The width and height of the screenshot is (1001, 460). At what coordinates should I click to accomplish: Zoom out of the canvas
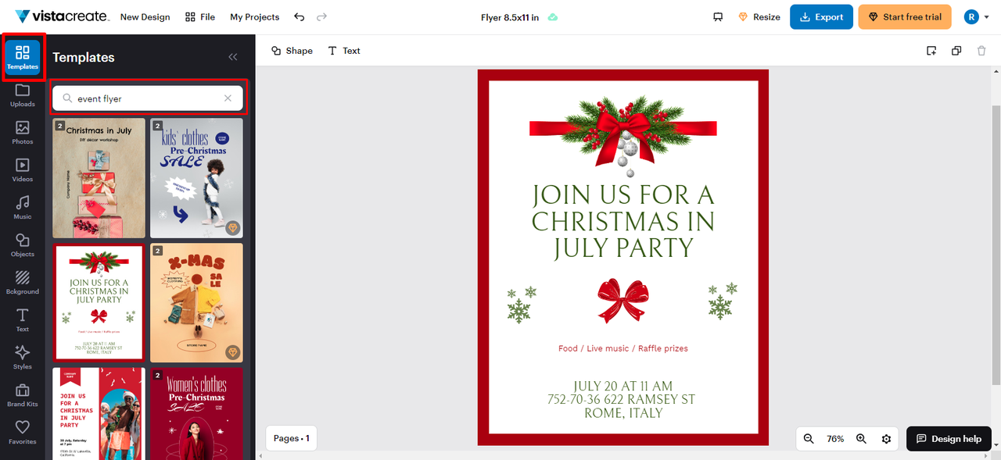(809, 439)
